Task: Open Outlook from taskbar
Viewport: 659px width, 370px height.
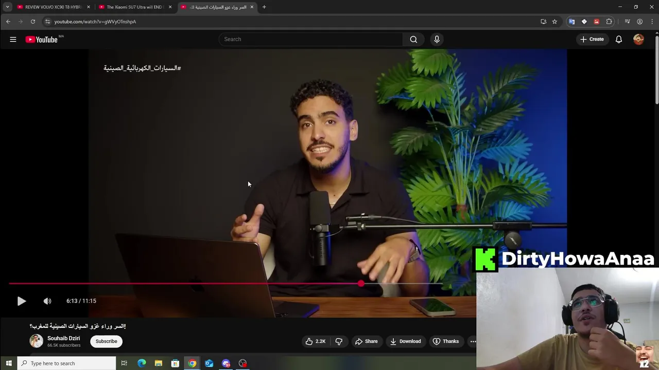Action: [x=209, y=363]
